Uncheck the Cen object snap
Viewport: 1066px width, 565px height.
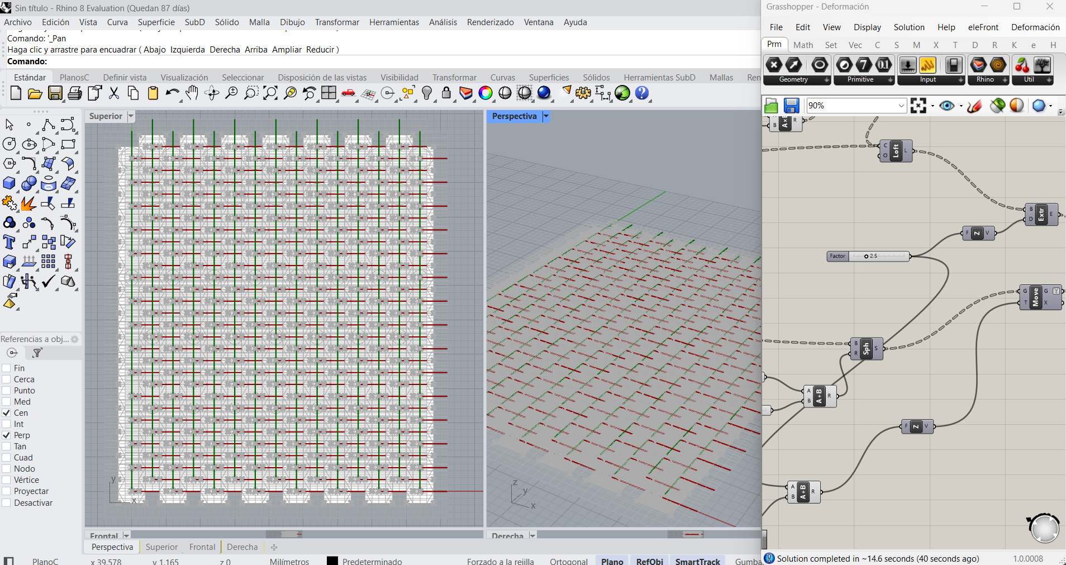[7, 413]
